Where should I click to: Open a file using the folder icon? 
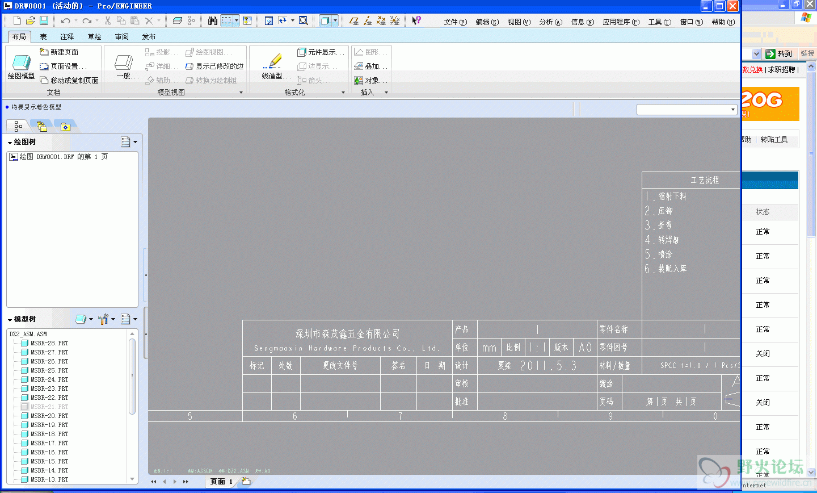(31, 20)
